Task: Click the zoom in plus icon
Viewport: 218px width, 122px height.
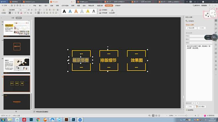Action: tap(195, 115)
